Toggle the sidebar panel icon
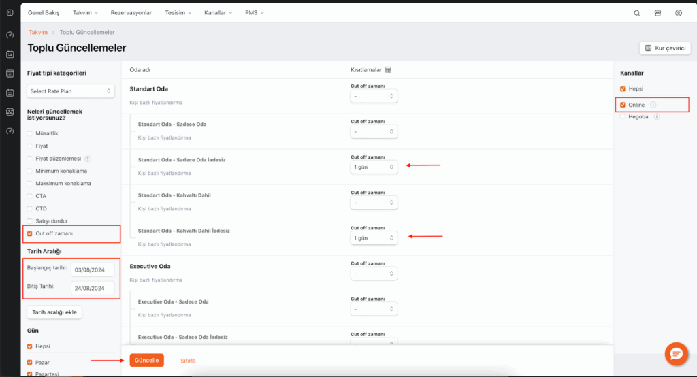The image size is (697, 377). 10,13
